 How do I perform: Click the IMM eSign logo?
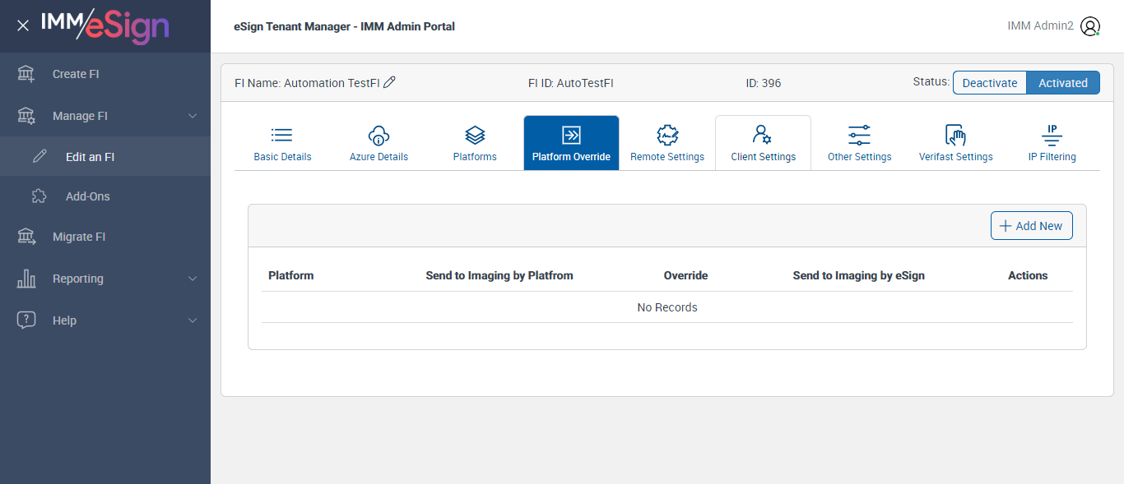pos(105,25)
